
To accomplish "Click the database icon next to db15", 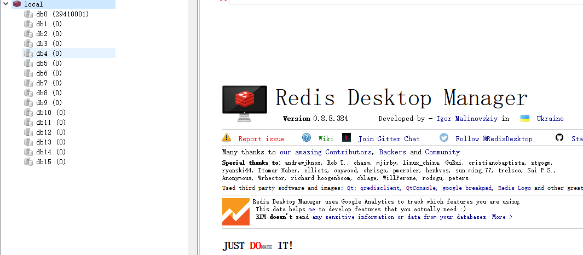I will [x=28, y=161].
